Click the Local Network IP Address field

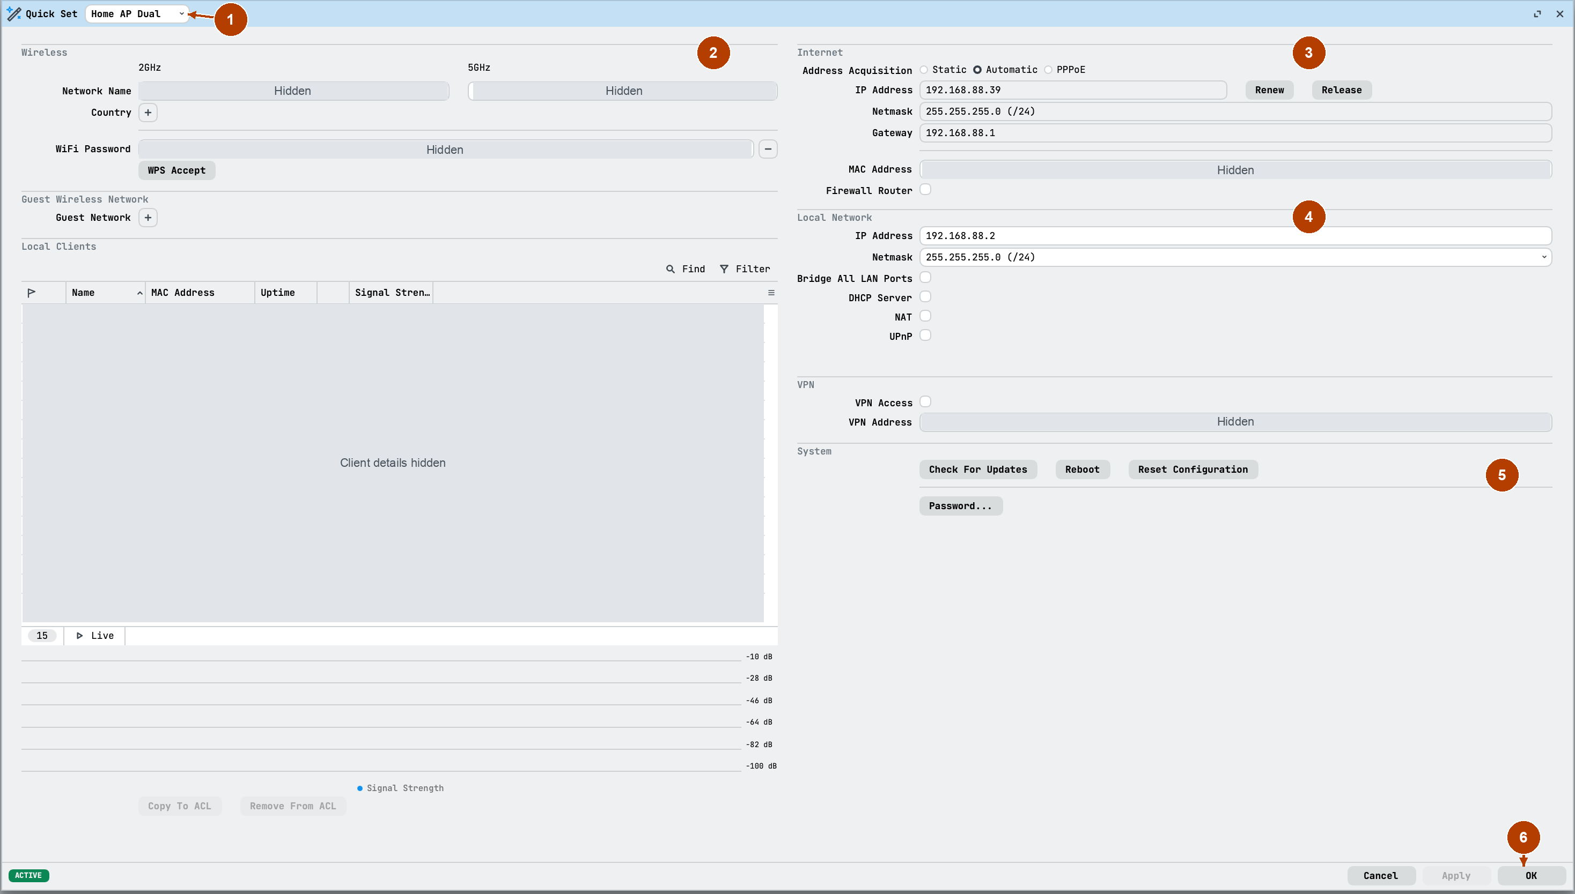1235,236
